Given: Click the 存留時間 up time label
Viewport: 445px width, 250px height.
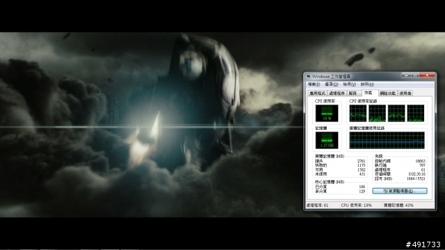Looking at the screenshot, I should coord(382,174).
